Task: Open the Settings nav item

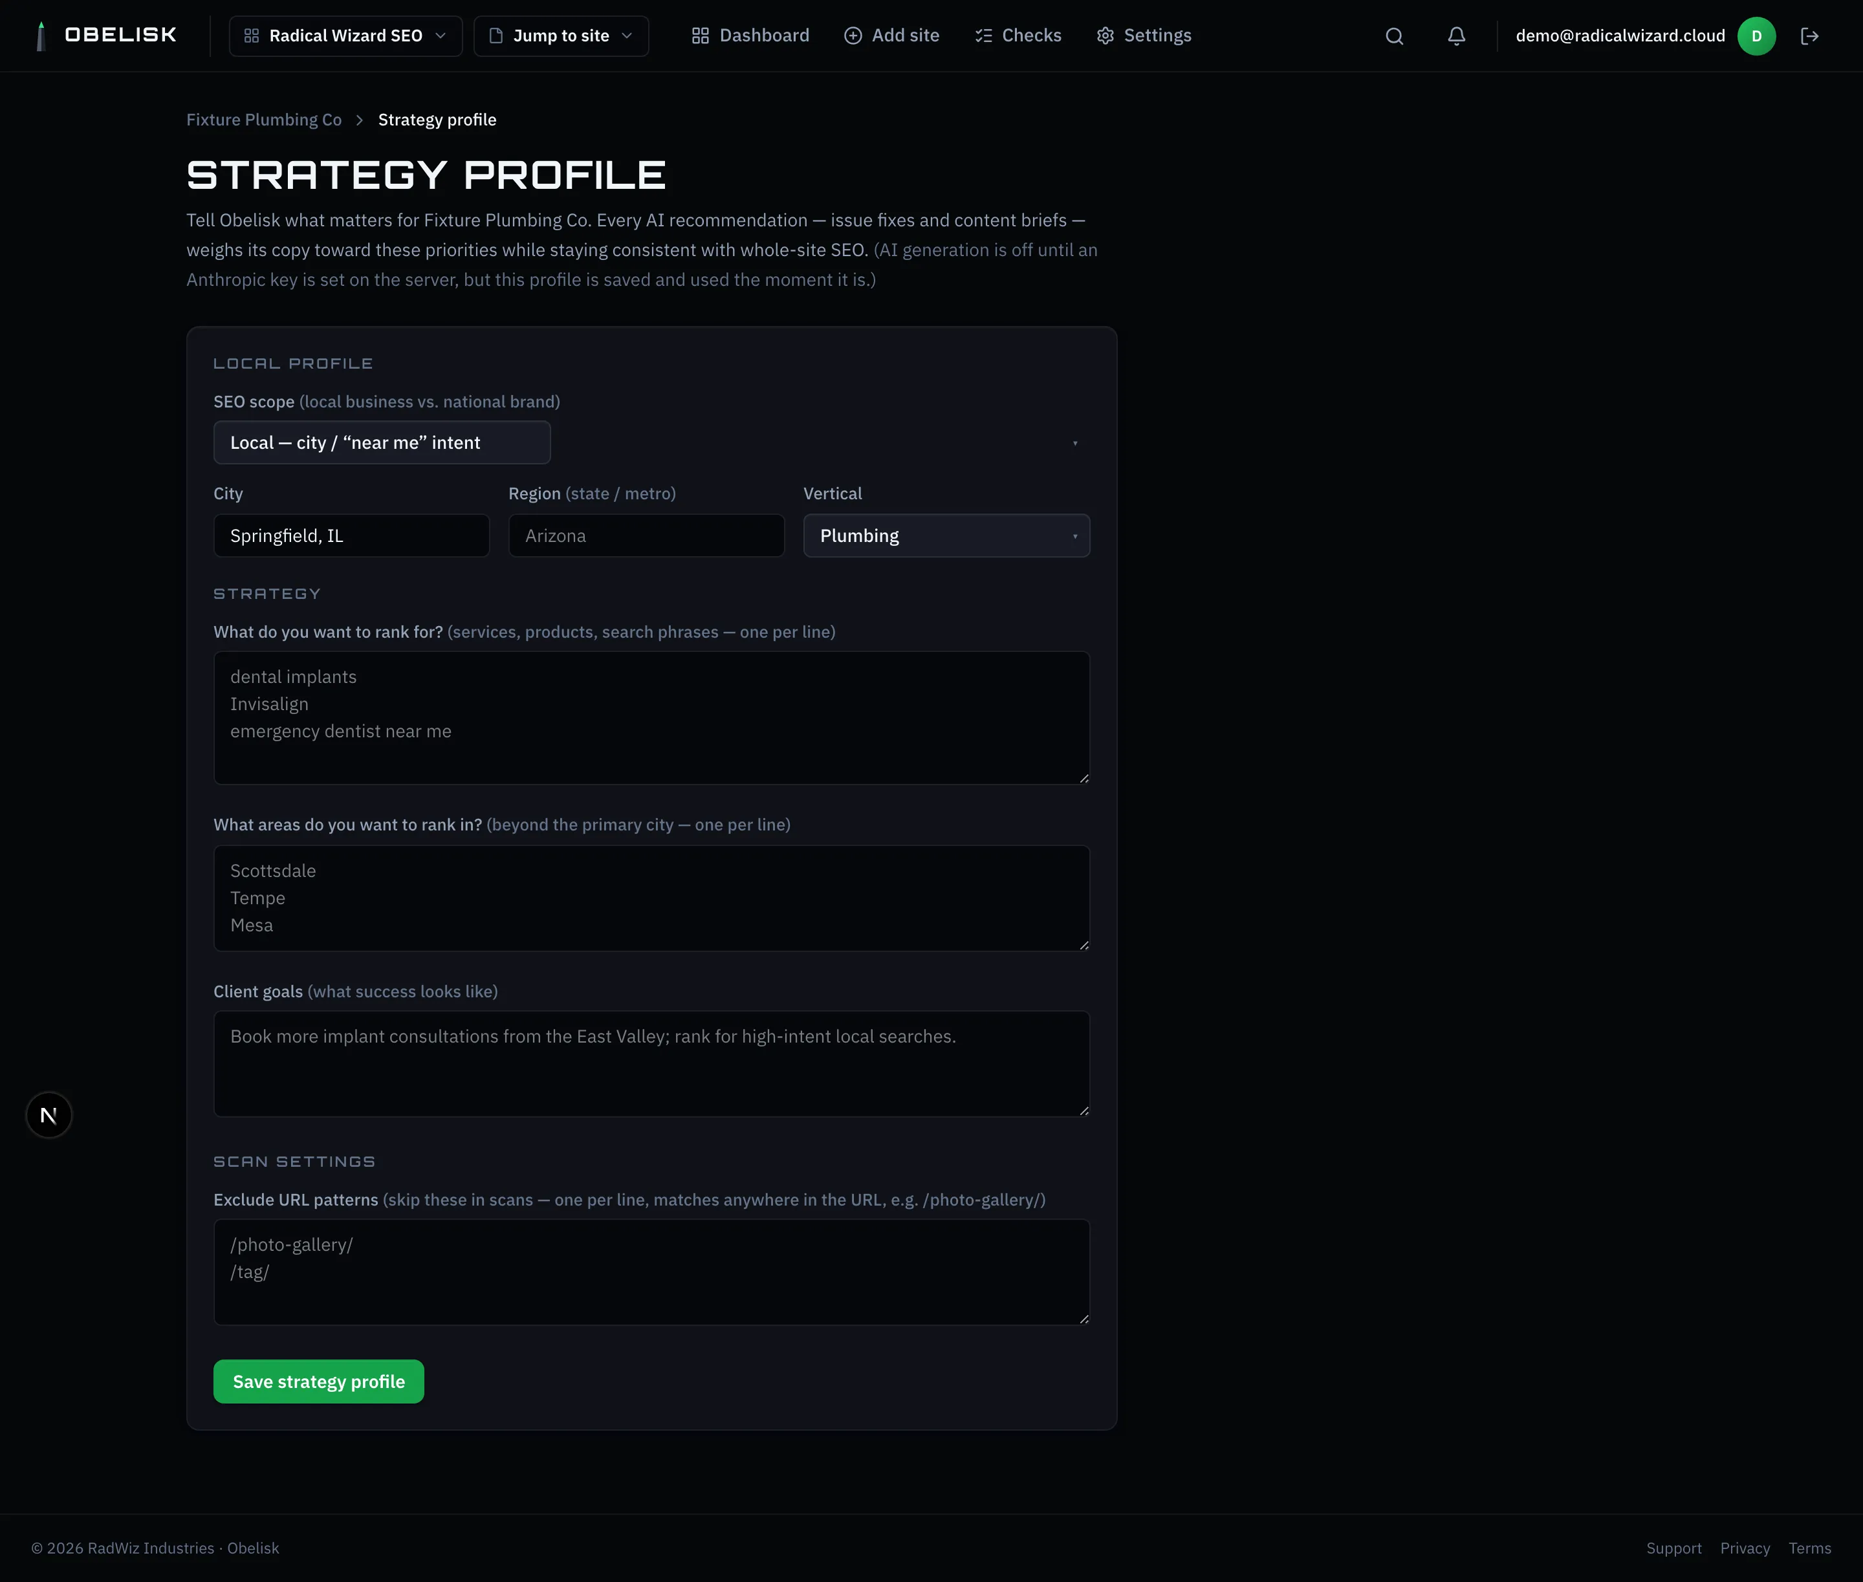Action: click(1144, 36)
